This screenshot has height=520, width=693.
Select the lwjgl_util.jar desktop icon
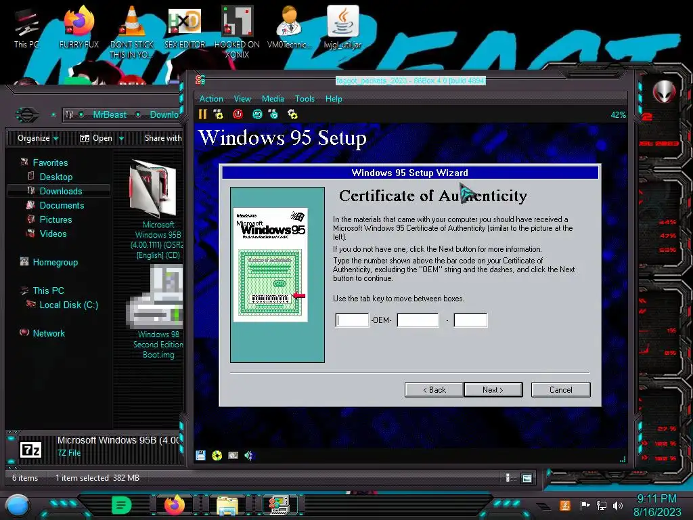[x=342, y=26]
